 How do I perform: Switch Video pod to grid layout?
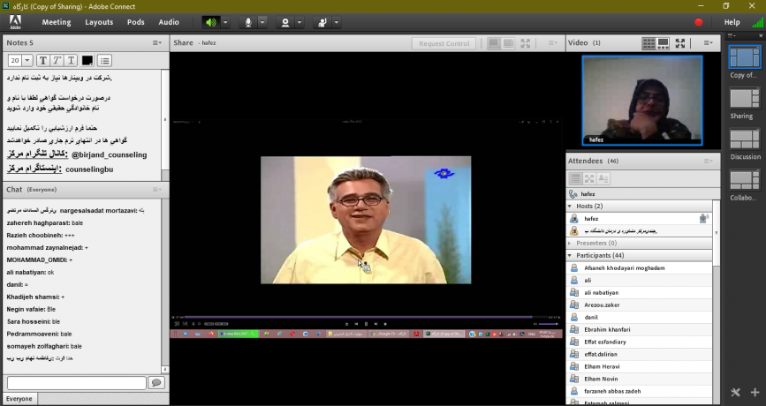648,43
